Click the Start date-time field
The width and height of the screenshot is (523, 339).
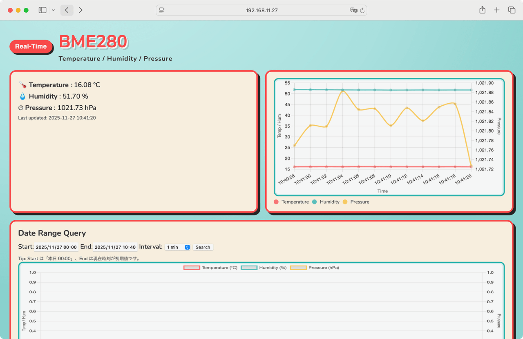pos(56,247)
